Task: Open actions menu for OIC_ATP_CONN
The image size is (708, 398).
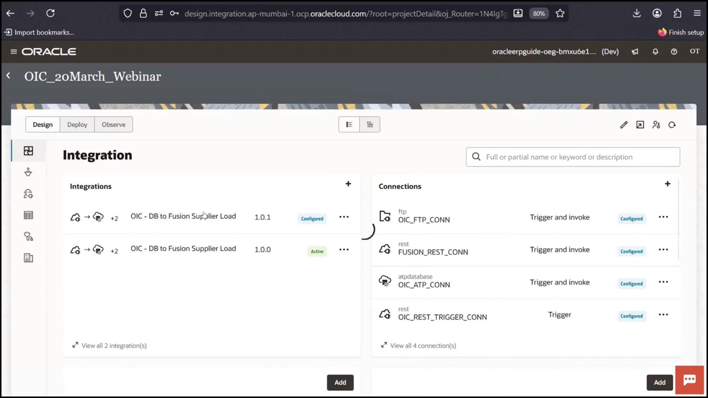Action: tap(663, 282)
